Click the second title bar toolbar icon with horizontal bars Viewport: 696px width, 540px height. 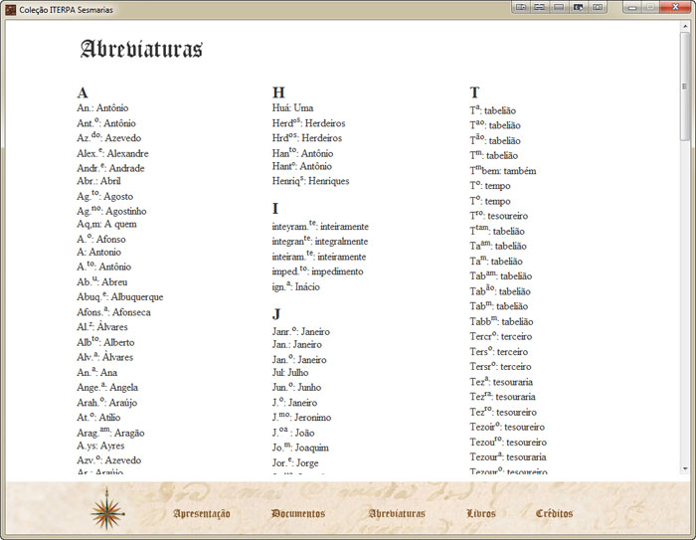[x=538, y=7]
